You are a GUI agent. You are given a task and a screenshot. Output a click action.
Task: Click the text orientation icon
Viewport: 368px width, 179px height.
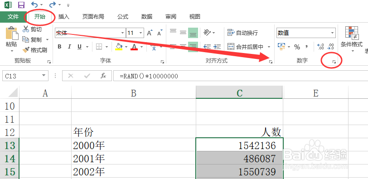[x=207, y=32]
